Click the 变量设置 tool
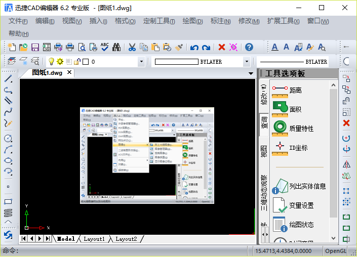The width and height of the screenshot is (357, 257). 293,205
